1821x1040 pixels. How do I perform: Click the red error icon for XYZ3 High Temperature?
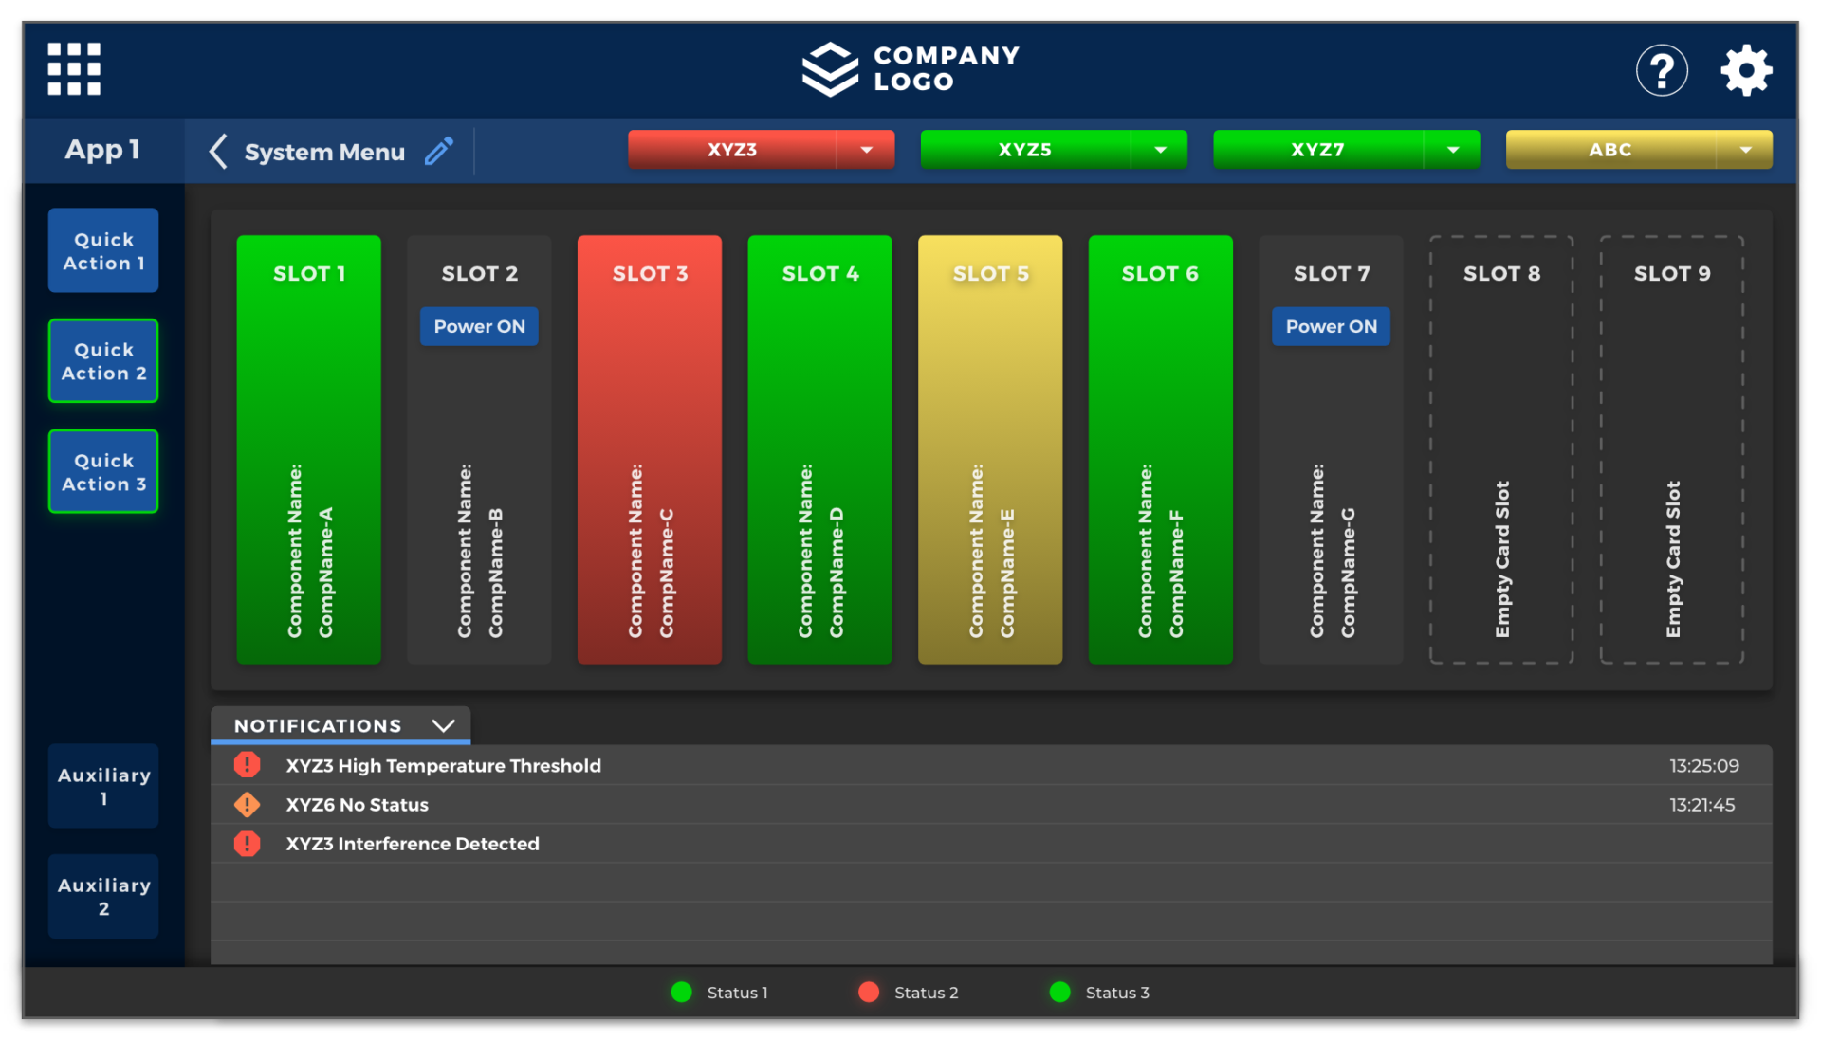[x=247, y=766]
